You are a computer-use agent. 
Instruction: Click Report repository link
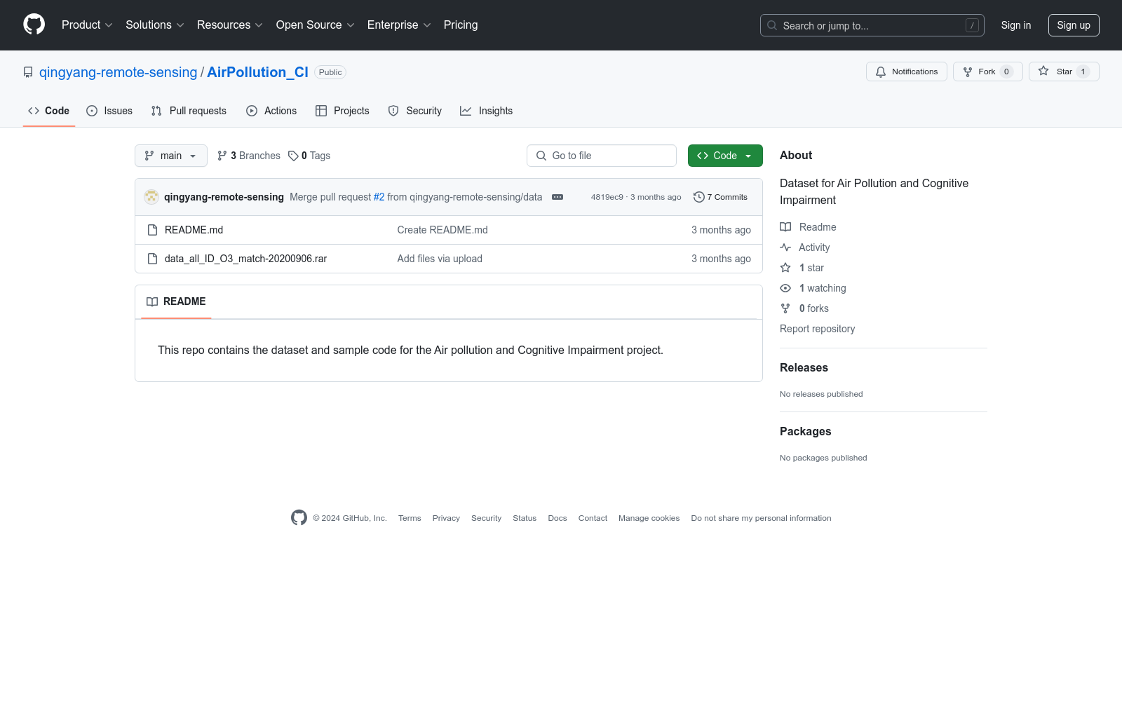point(817,329)
